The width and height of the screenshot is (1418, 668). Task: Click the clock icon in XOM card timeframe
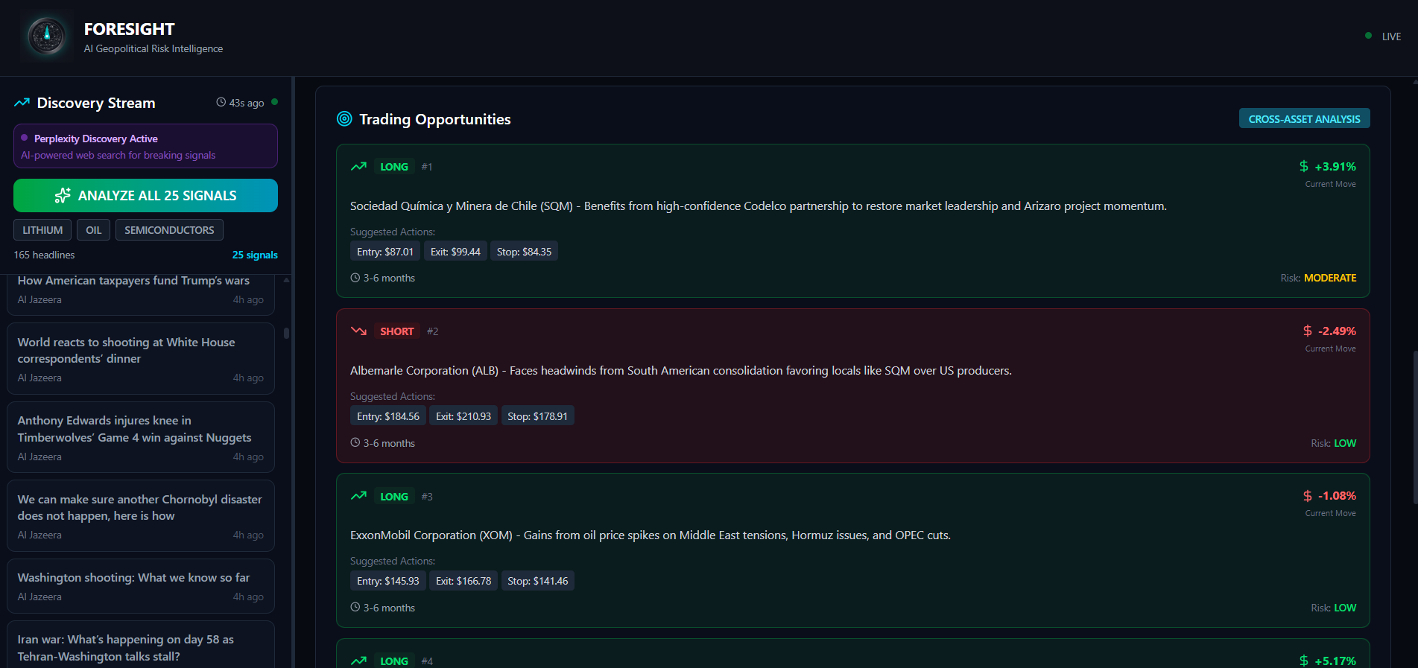[355, 607]
